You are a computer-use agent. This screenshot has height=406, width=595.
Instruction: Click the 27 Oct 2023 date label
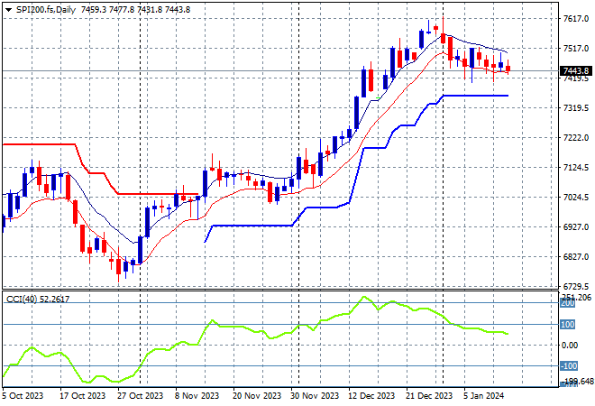tap(140, 395)
